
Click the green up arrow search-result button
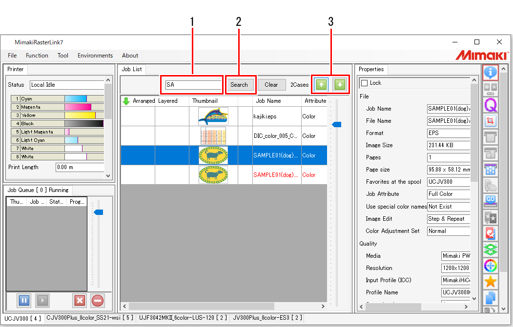tap(321, 84)
